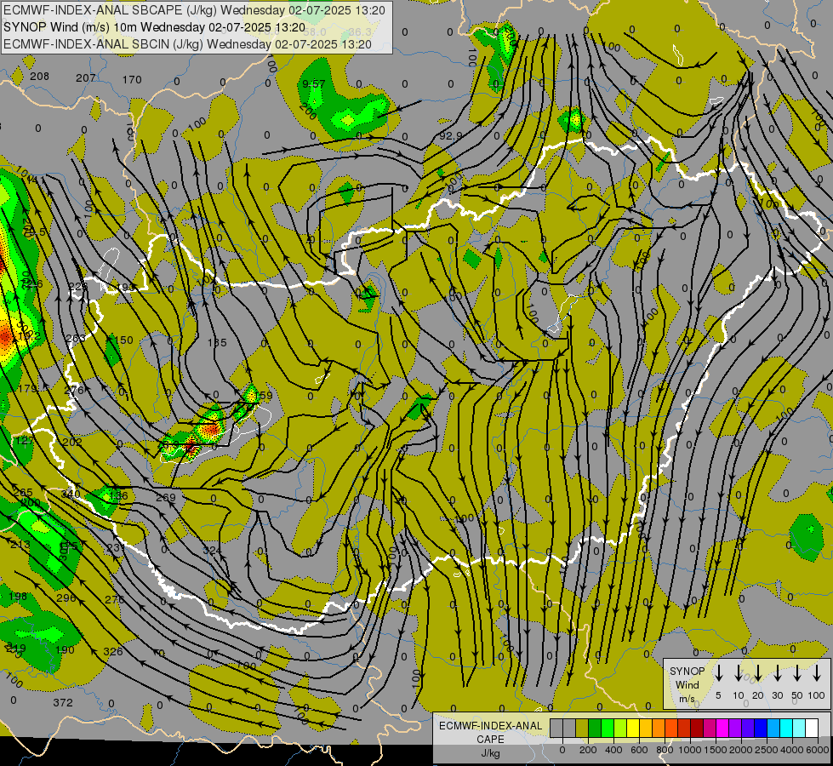Click the 231 value on the map
This screenshot has width=833, height=766.
tap(116, 547)
